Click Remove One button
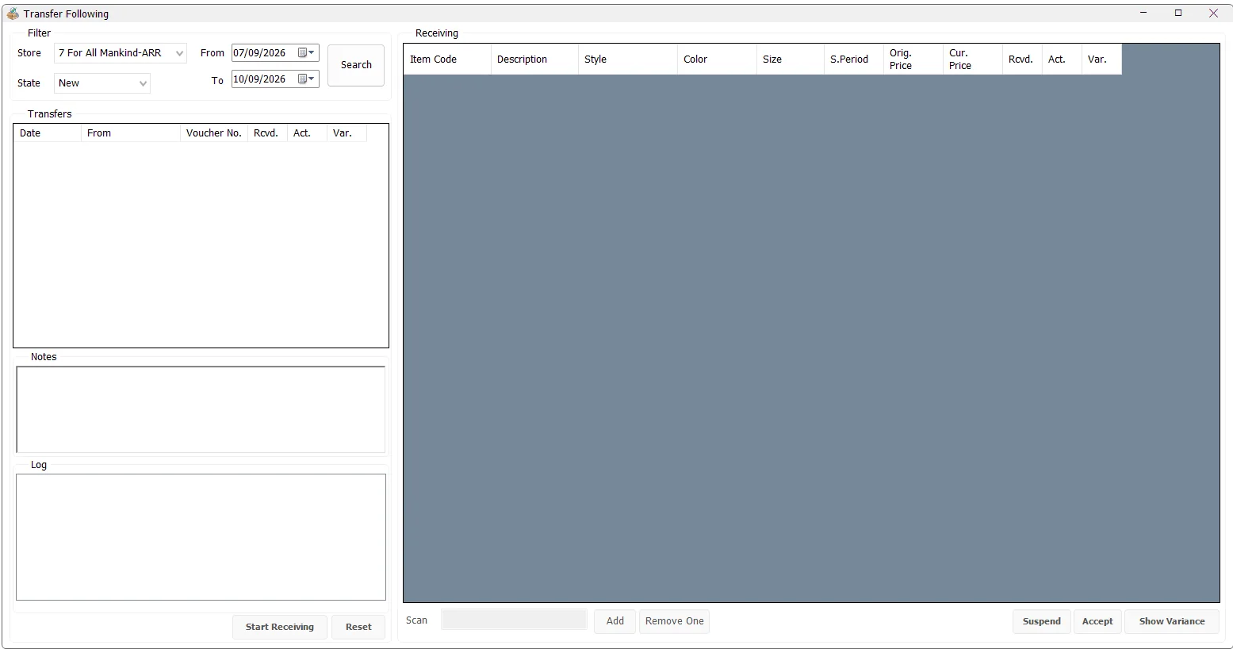 675,621
